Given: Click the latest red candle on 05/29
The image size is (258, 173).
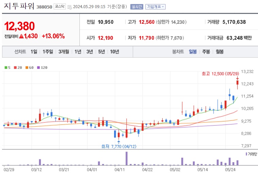Looking at the screenshot, I should [x=237, y=82].
